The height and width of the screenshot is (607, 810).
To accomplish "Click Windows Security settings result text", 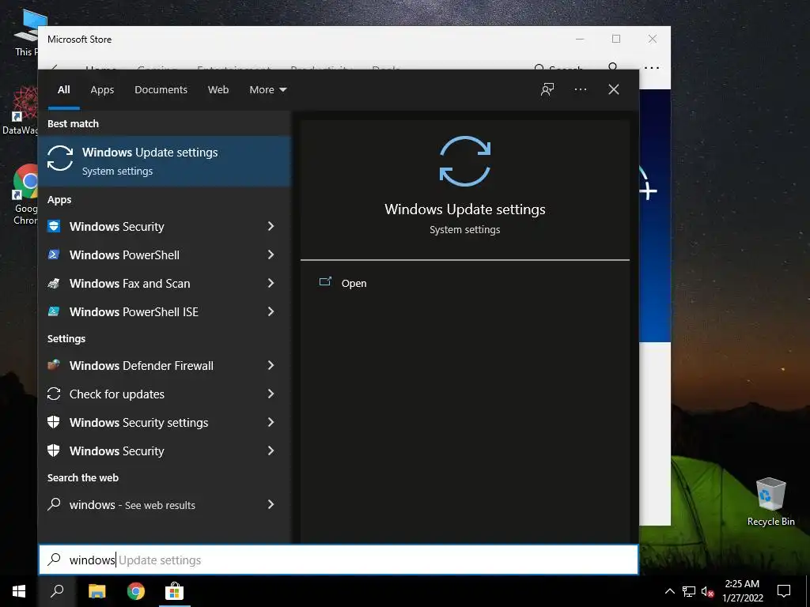I will click(138, 423).
